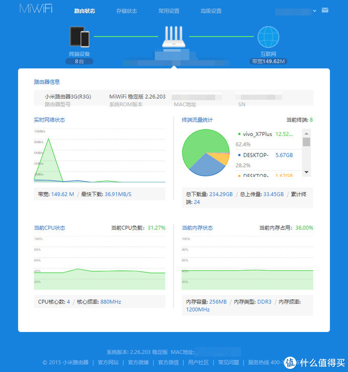The image size is (348, 372).
Task: Open the 官方网站 footer link
Action: pos(108,362)
